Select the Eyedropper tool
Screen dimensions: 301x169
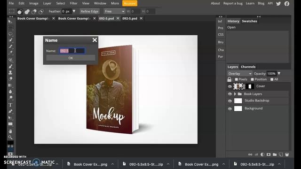(x=10, y=52)
